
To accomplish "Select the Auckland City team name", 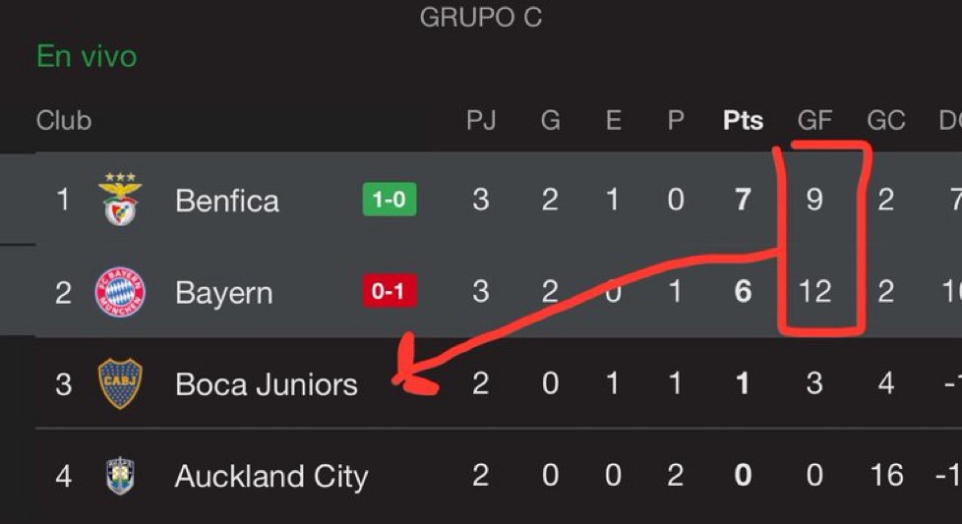I will click(x=271, y=477).
